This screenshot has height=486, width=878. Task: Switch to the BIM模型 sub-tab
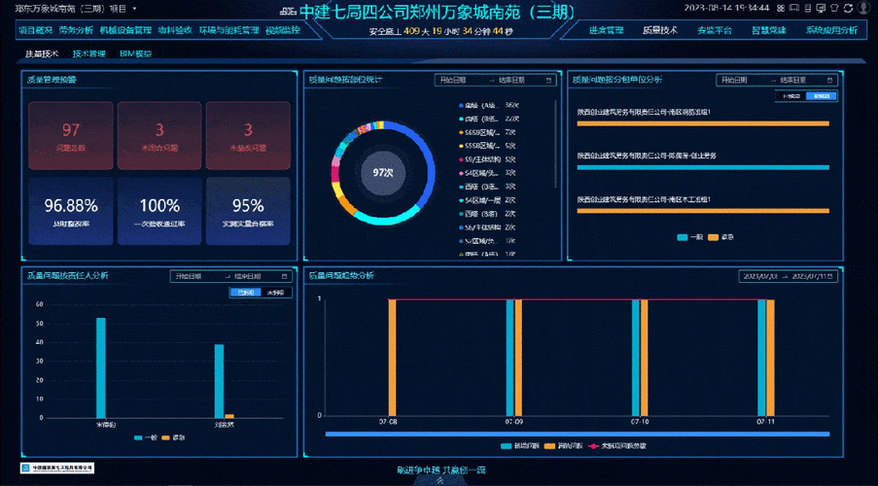135,54
